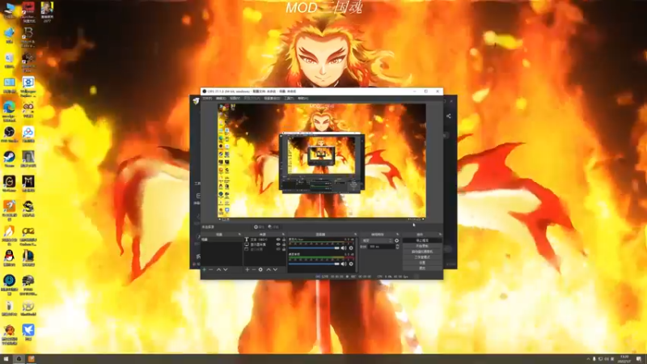Move the scene up with the up arrow

(x=218, y=269)
